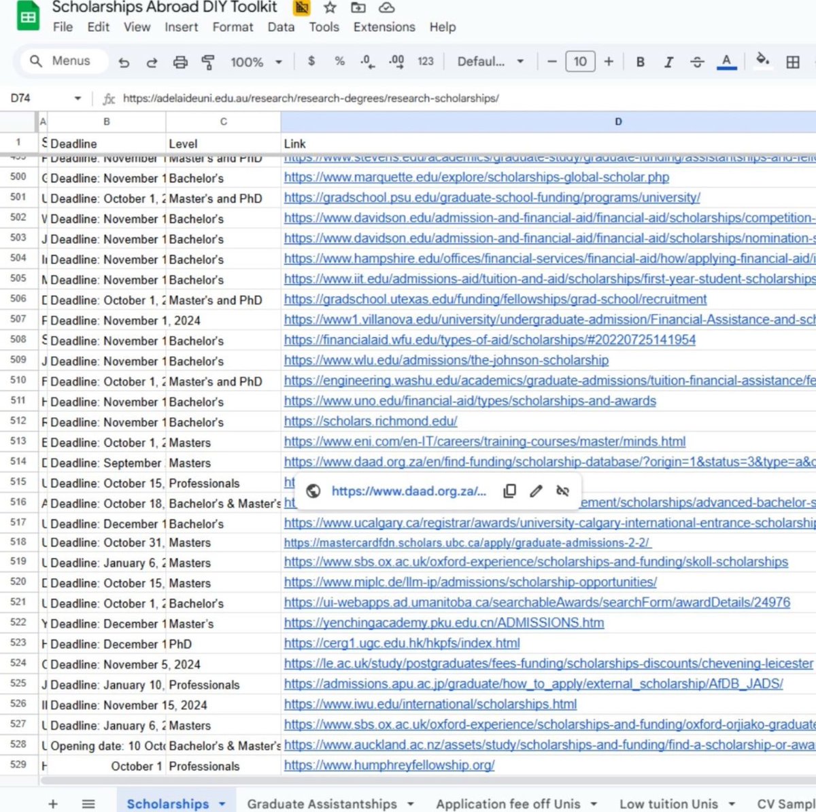Open Graduate Assistantships tab dropdown arrow
This screenshot has height=812, width=816.
coord(410,804)
